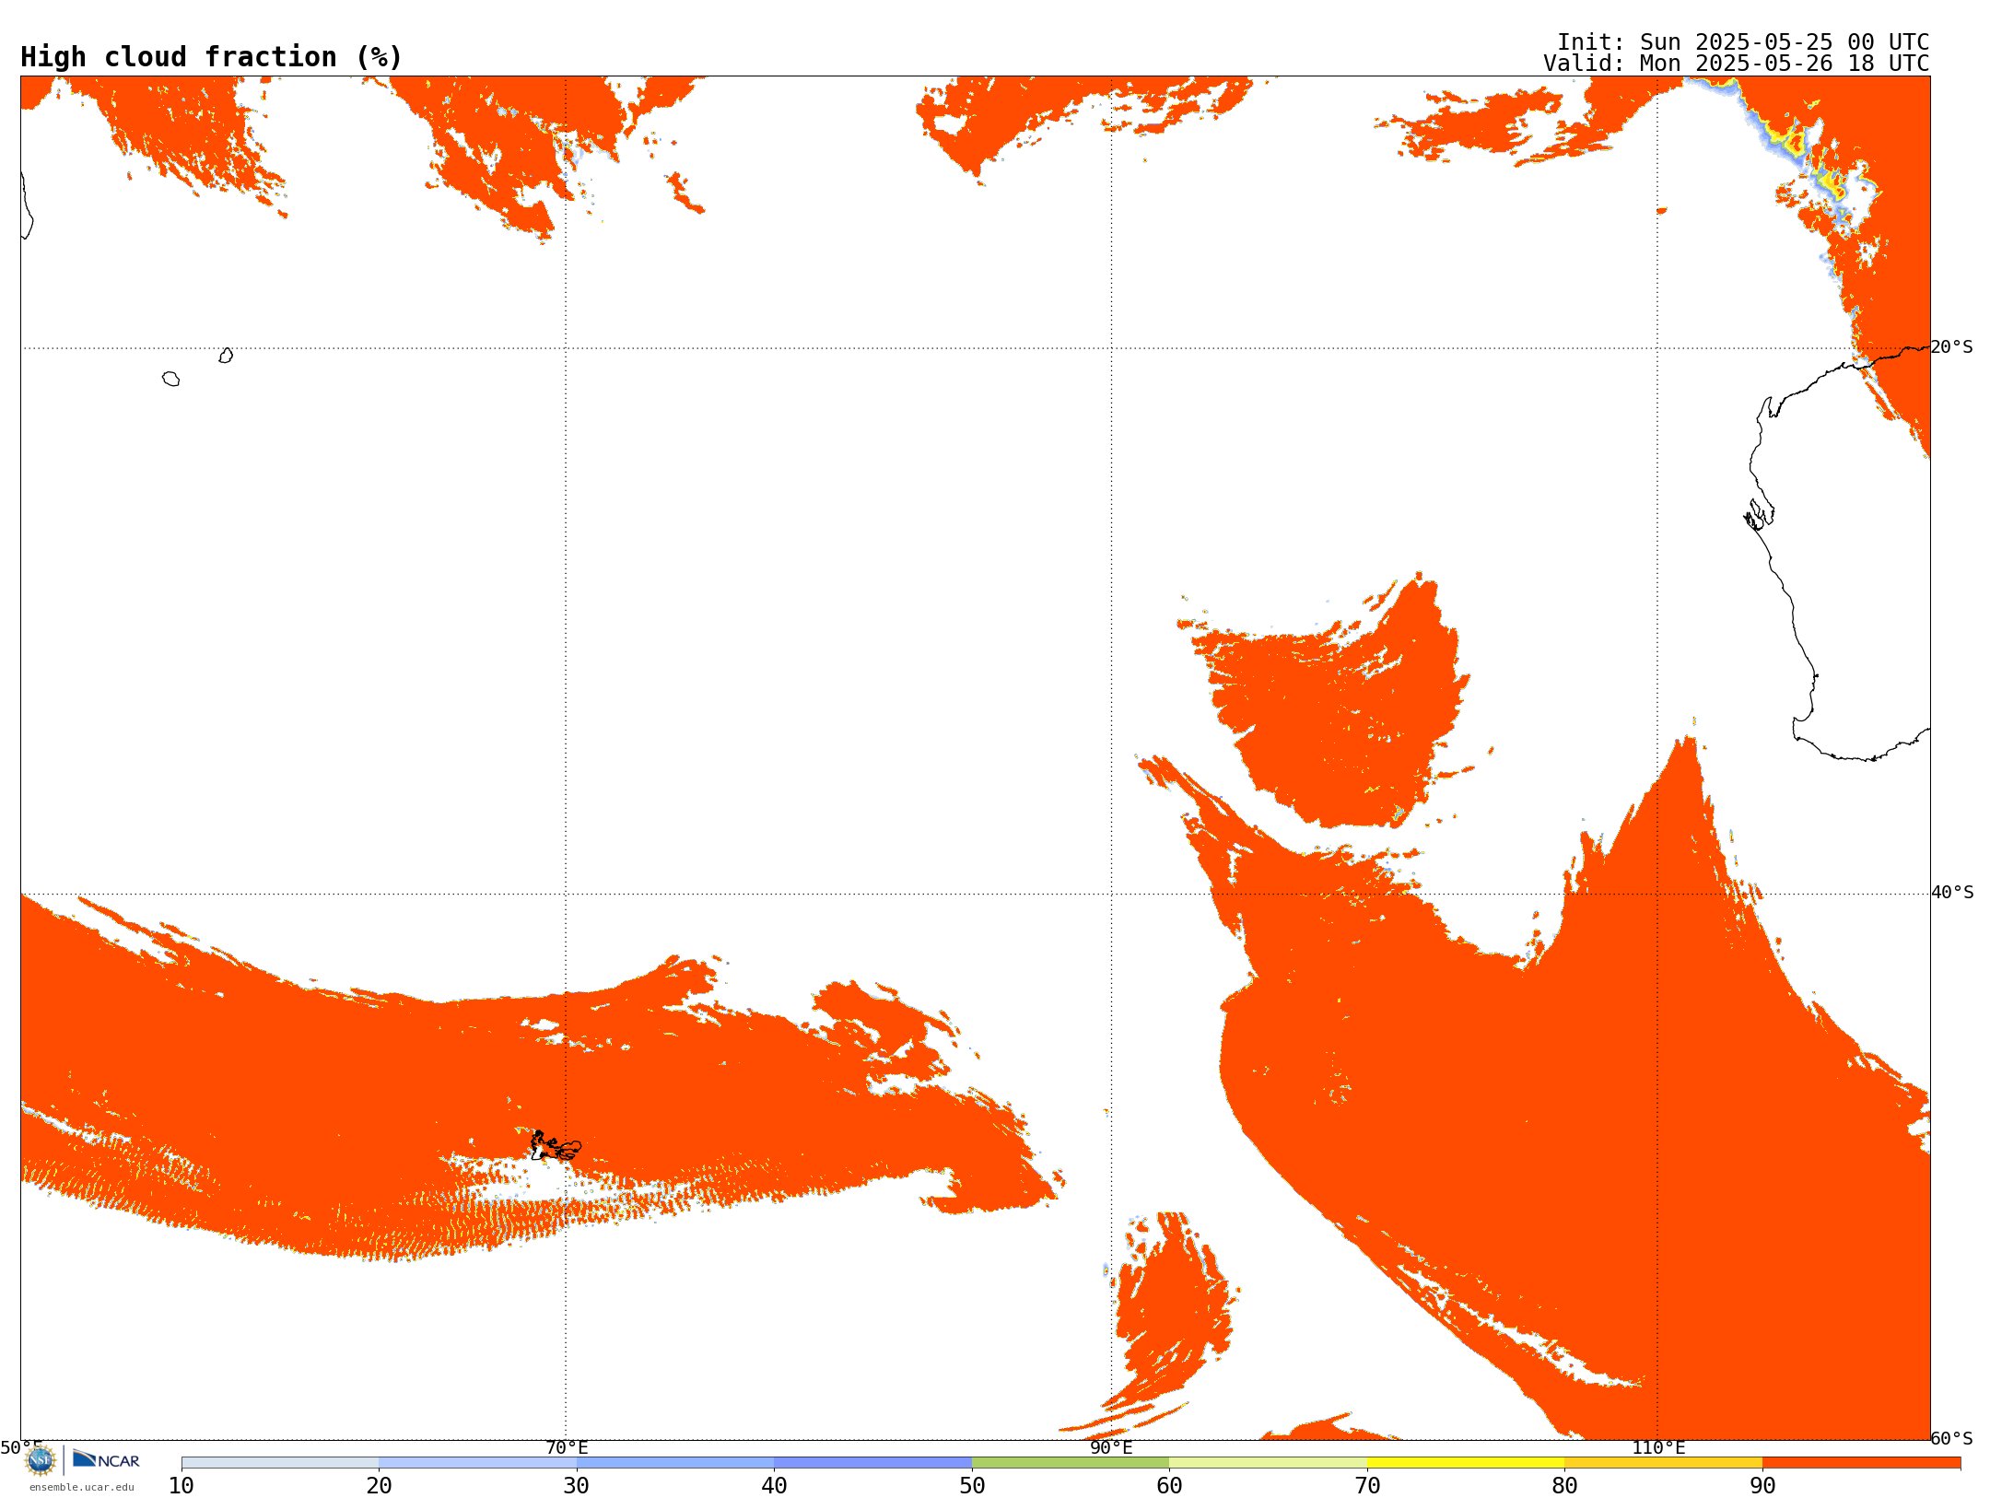Click the blue 40-50 colorbar segment
The image size is (1990, 1498).
pos(872,1462)
